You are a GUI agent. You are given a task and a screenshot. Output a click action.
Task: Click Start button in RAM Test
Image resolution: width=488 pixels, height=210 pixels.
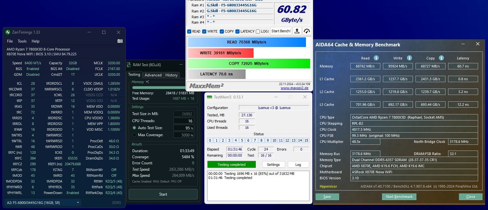[x=163, y=194]
